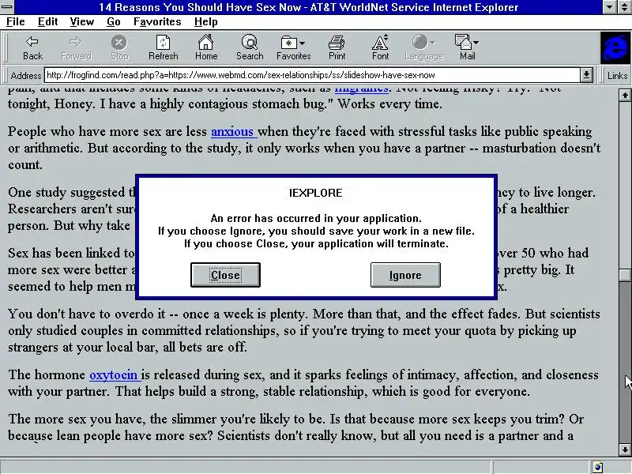This screenshot has height=474, width=632.
Task: Click the 'Address' label on address bar
Action: (x=26, y=75)
